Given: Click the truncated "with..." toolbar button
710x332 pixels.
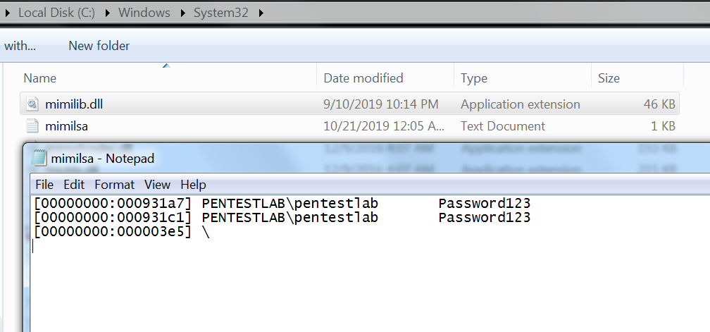Looking at the screenshot, I should click(x=20, y=46).
